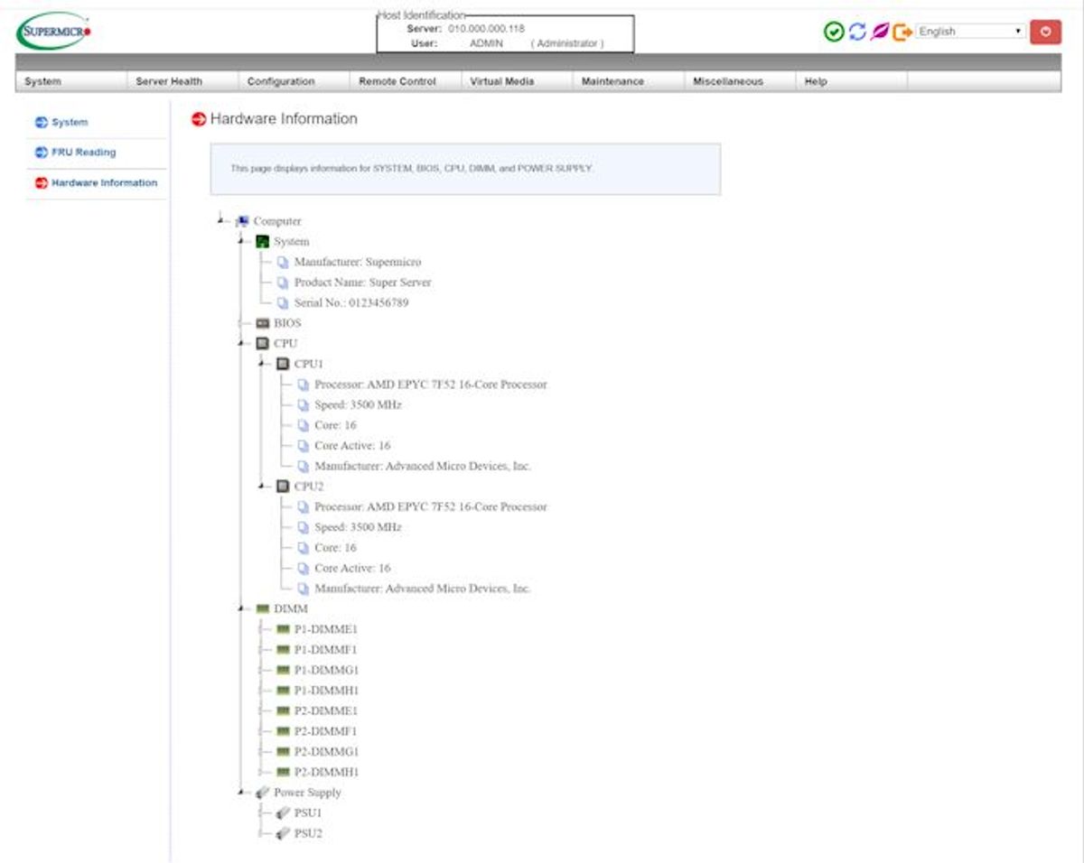Open the Maintenance menu
Viewport: 1084px width, 863px height.
(x=612, y=81)
